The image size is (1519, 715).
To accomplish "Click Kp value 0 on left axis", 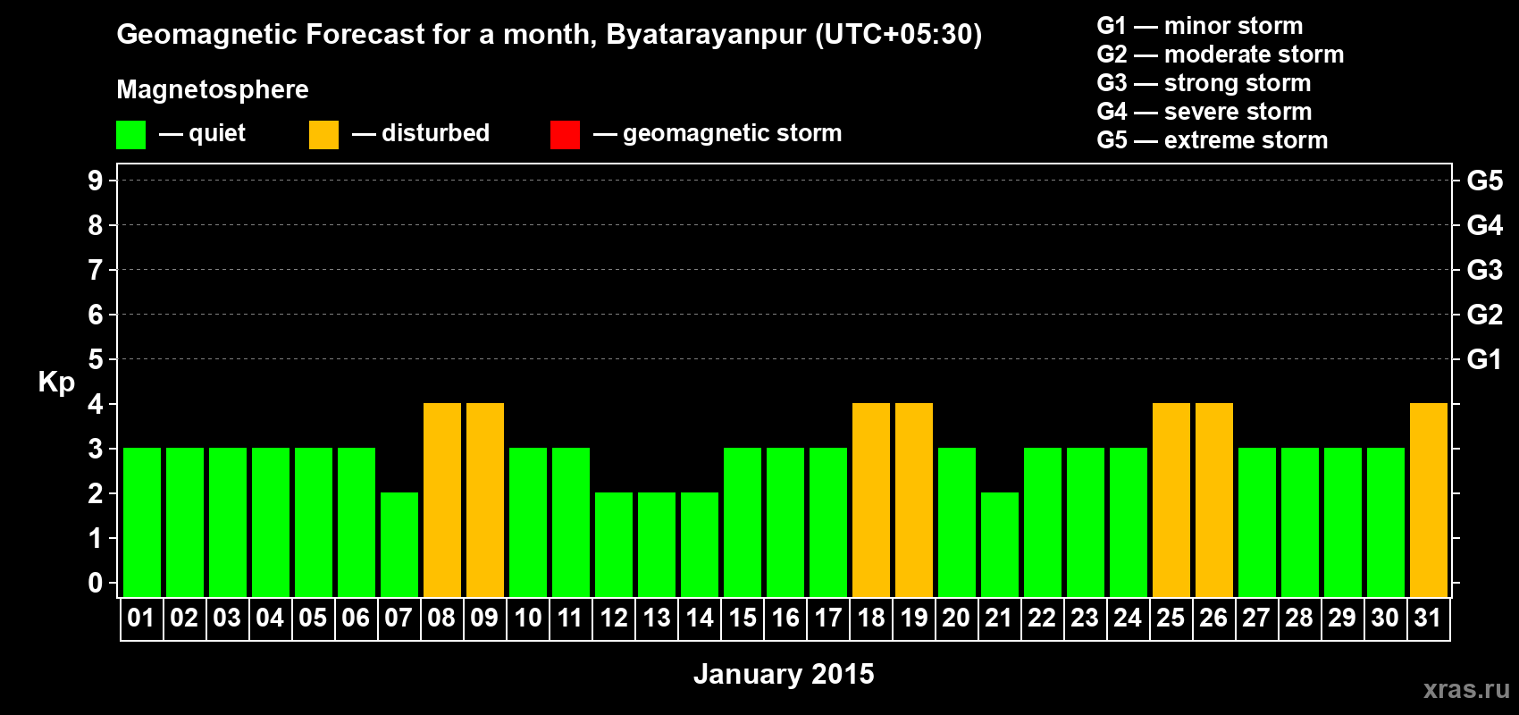I will tap(96, 583).
